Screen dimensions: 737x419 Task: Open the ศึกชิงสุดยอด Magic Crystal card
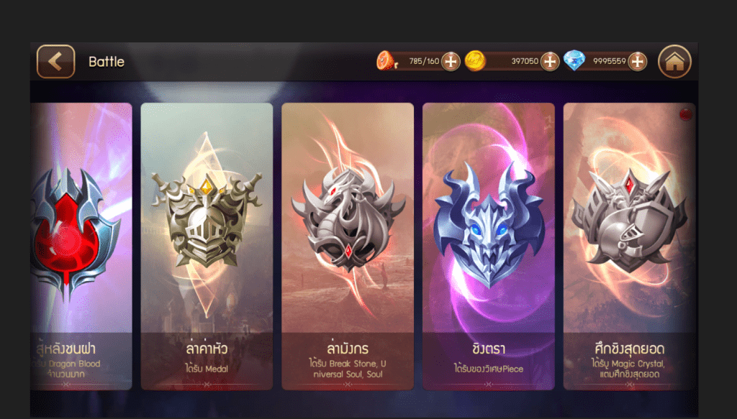[629, 247]
